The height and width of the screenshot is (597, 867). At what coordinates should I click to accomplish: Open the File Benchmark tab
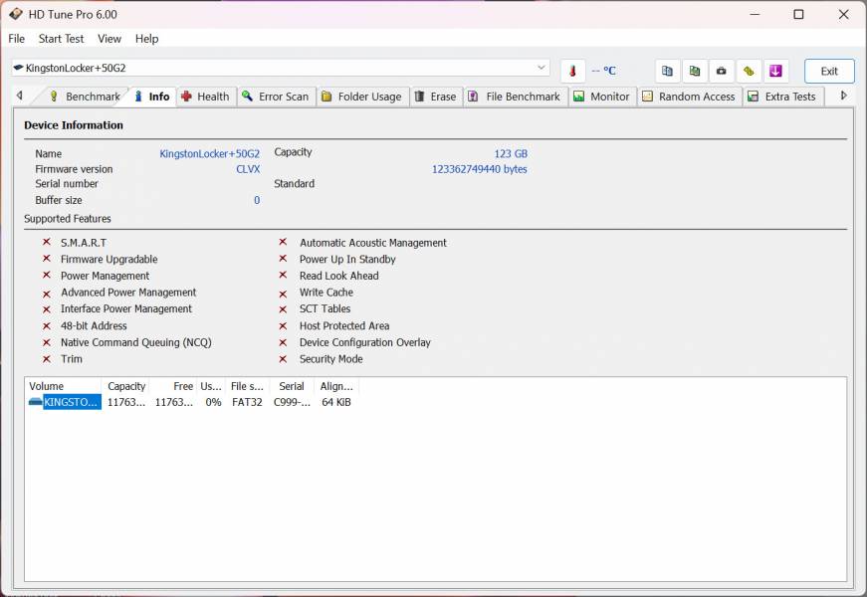[x=515, y=97]
